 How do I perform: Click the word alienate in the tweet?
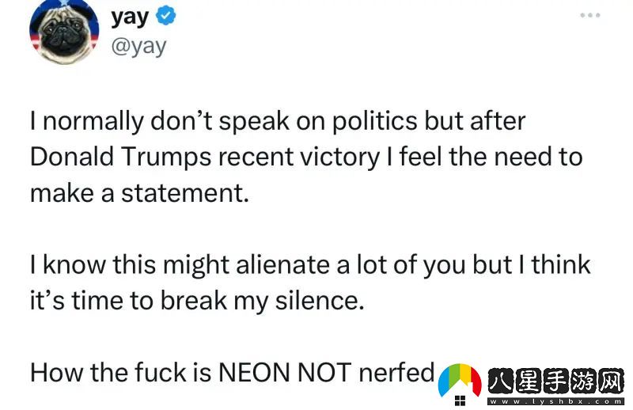point(292,264)
